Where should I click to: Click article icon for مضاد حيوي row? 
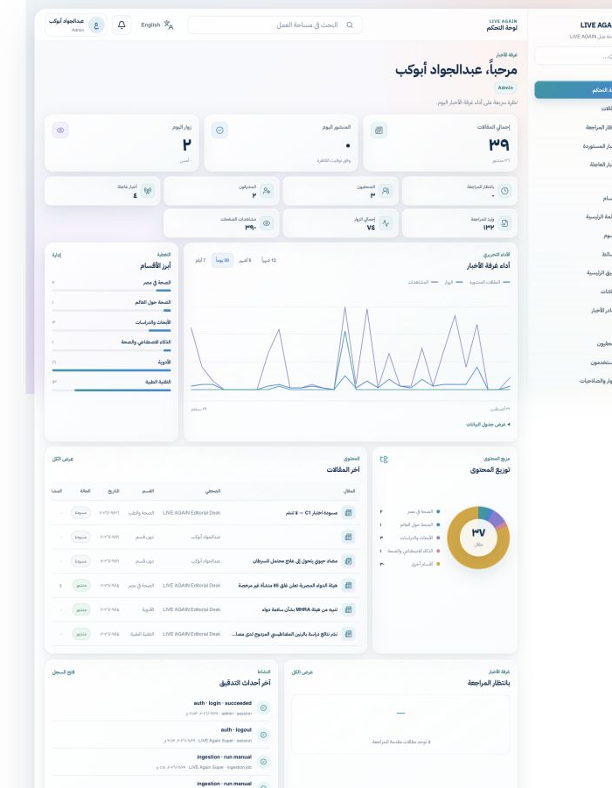click(348, 561)
